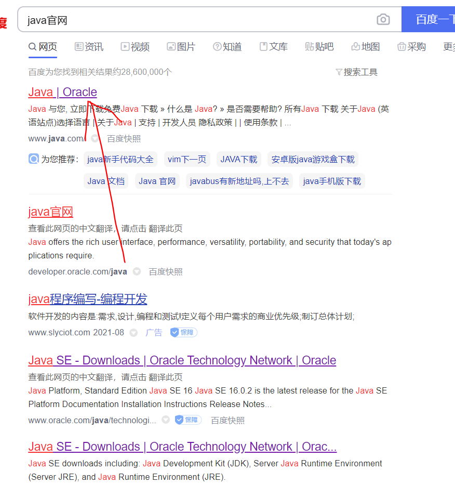Select suggestion Java 官网
The height and width of the screenshot is (484, 455).
[157, 181]
